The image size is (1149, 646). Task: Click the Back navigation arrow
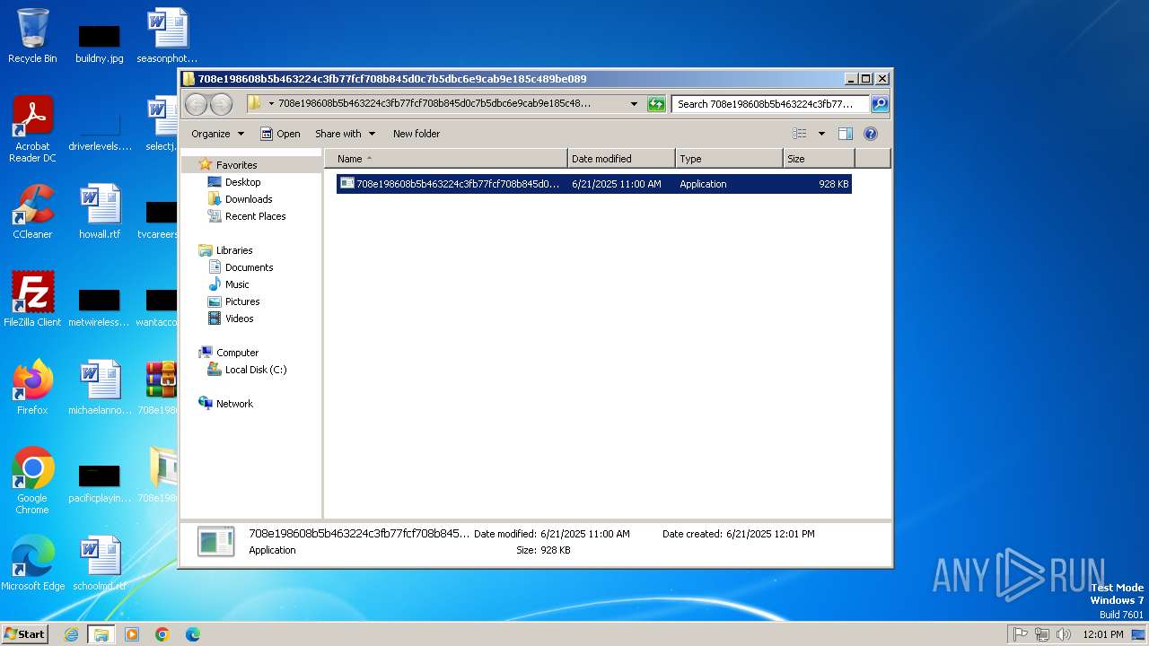point(196,104)
